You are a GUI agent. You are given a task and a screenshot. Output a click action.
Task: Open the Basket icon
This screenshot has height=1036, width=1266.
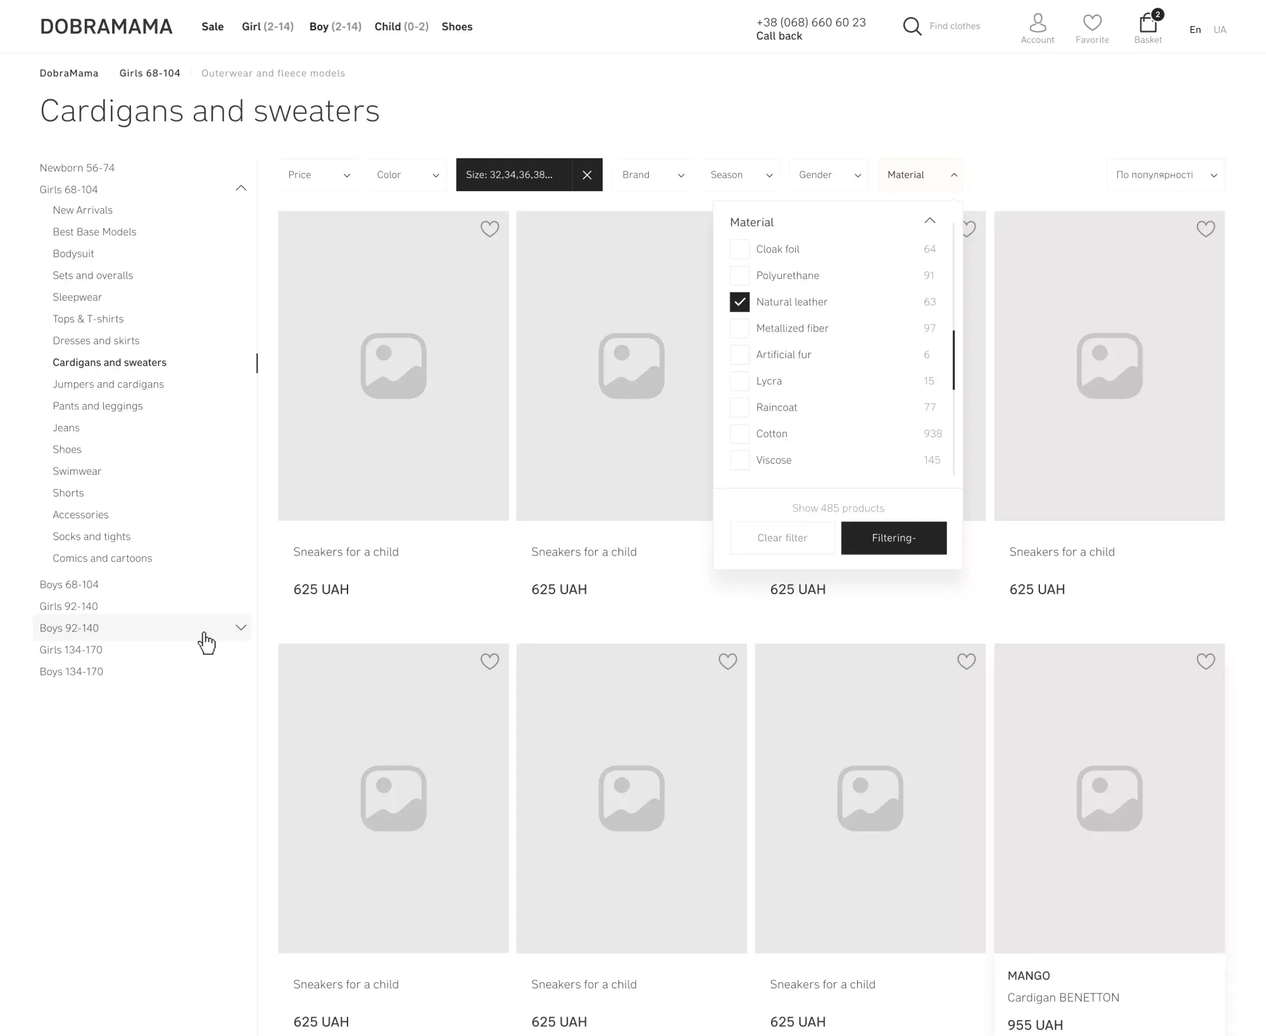pyautogui.click(x=1148, y=23)
